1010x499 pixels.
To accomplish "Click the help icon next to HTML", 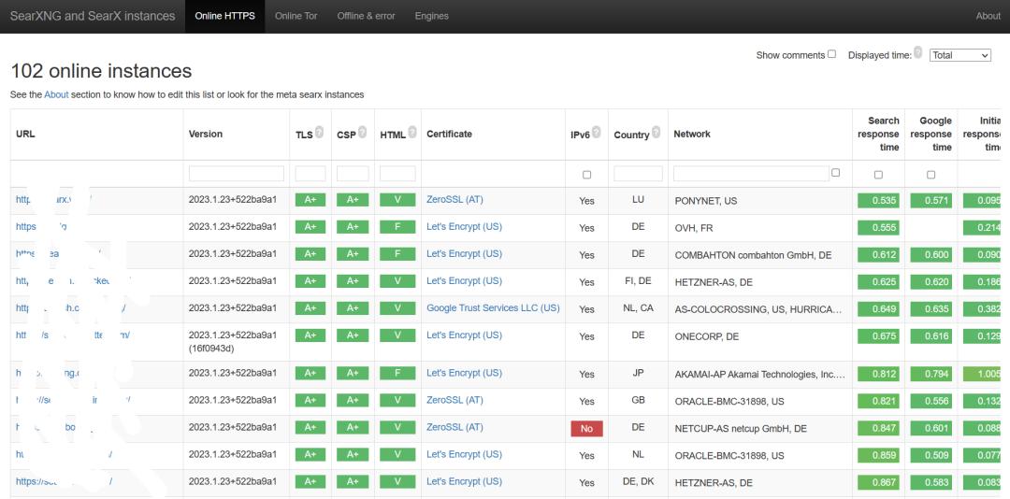I will [411, 134].
